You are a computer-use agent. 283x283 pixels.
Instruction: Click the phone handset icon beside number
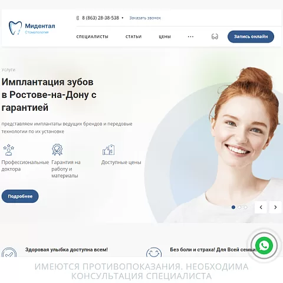(x=78, y=18)
